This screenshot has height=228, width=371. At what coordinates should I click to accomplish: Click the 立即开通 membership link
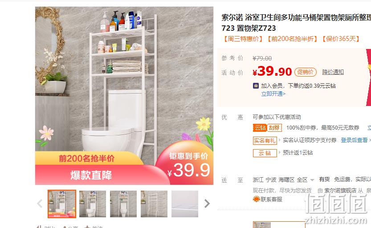coord(273,94)
